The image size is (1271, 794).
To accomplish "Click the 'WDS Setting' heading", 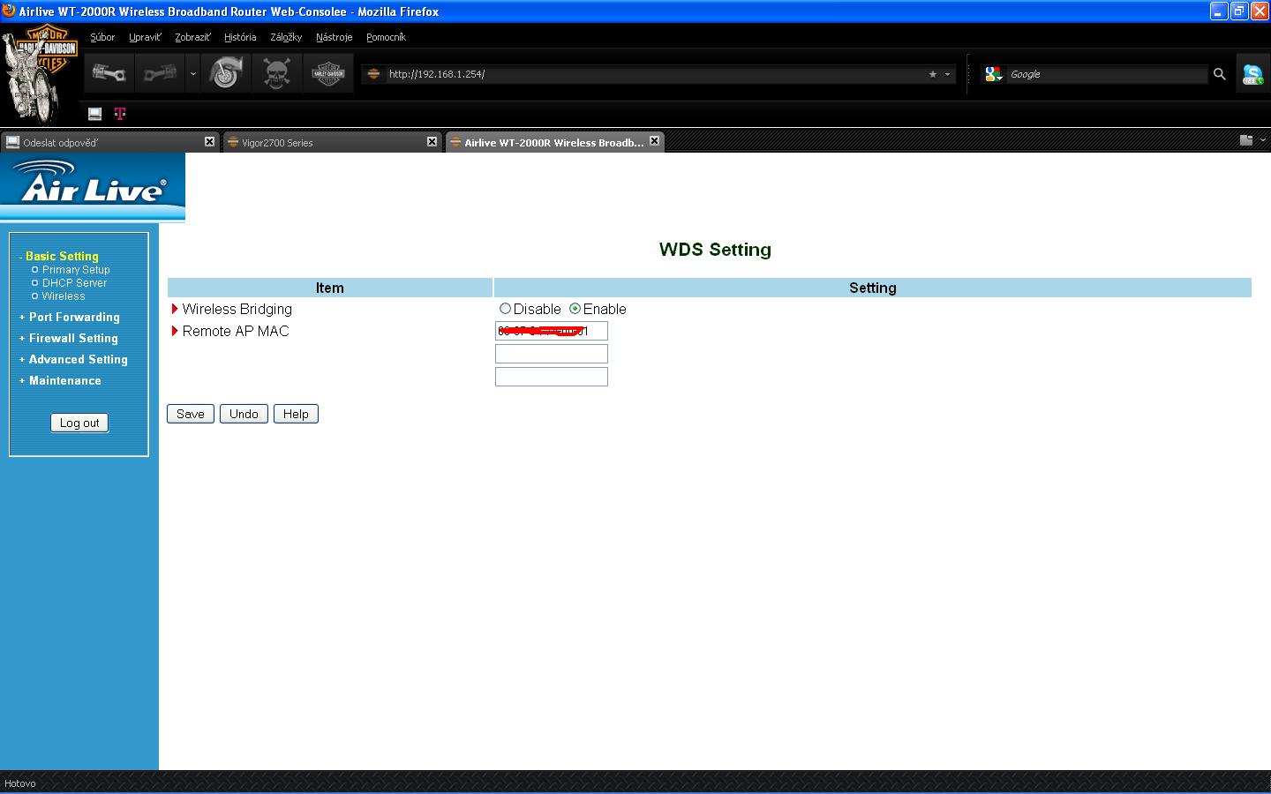I will [715, 250].
